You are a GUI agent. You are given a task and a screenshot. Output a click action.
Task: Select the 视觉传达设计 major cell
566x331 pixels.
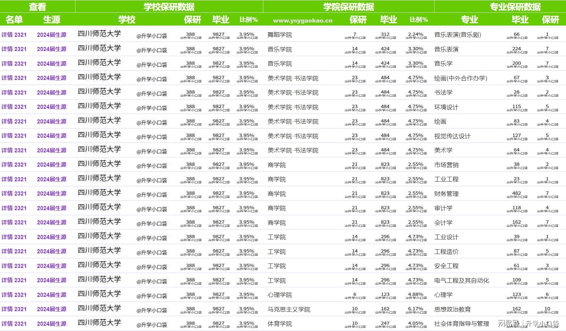pos(452,136)
